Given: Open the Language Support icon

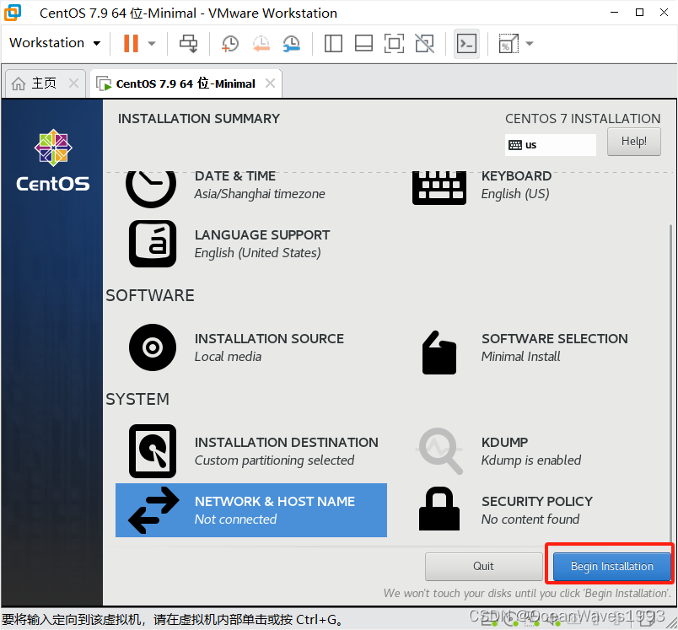Looking at the screenshot, I should [x=153, y=244].
